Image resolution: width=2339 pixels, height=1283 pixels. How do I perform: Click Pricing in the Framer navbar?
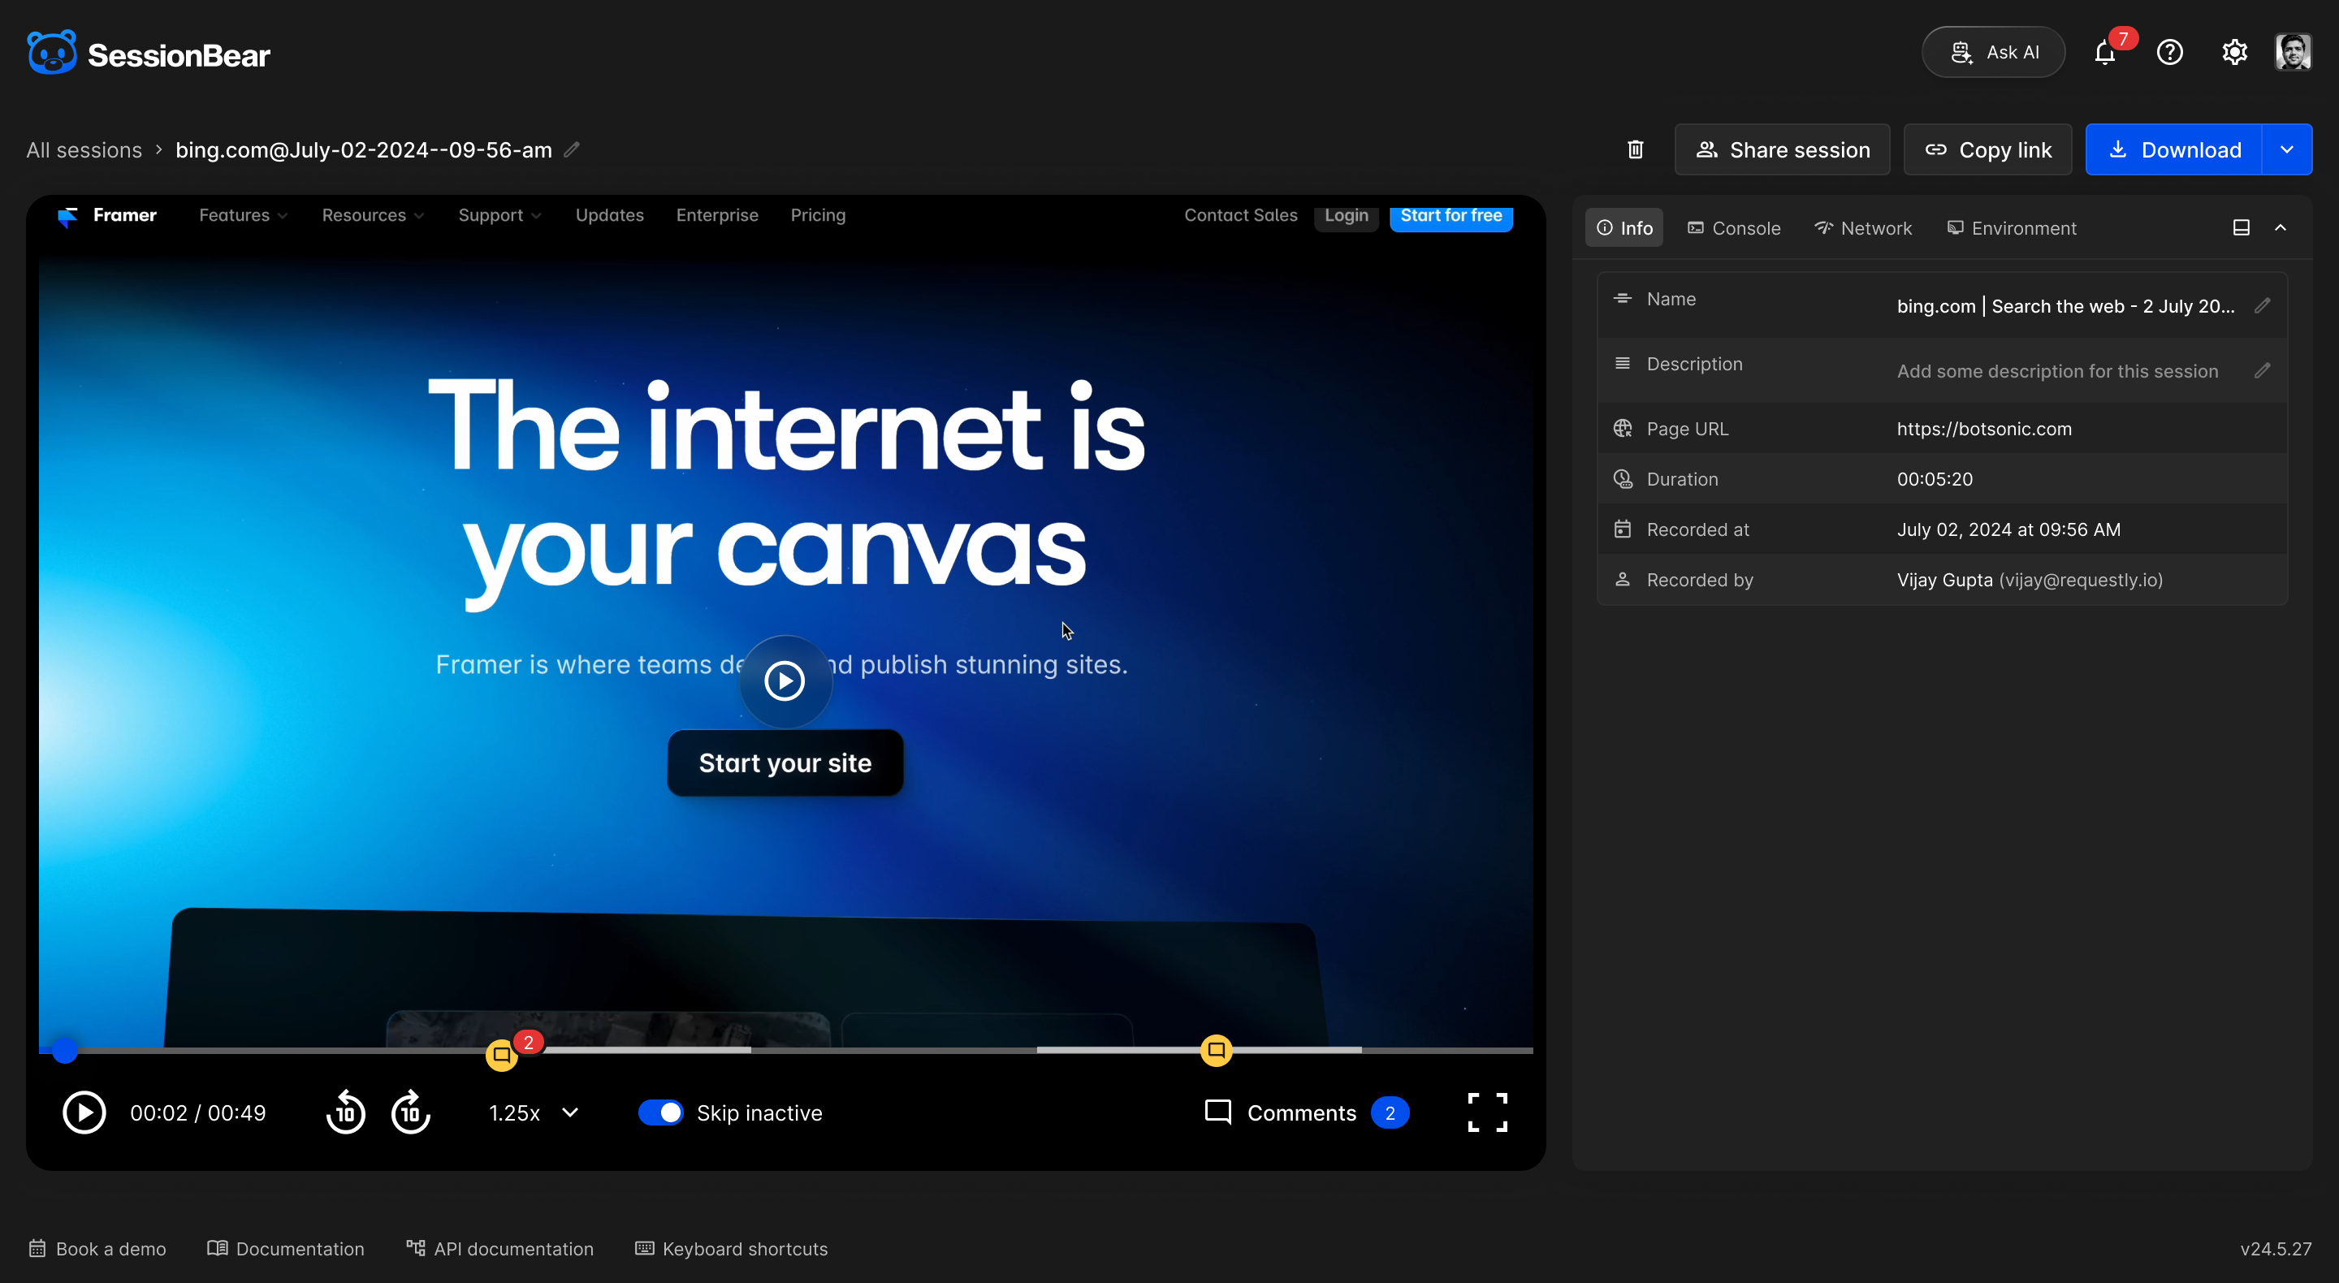(818, 215)
